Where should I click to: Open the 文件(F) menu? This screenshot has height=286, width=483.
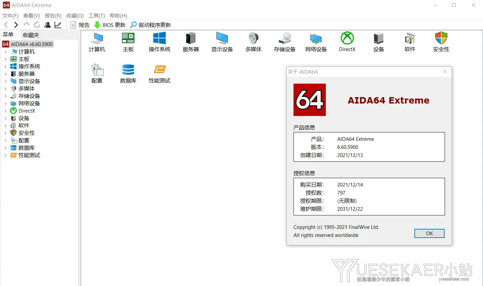tap(10, 15)
